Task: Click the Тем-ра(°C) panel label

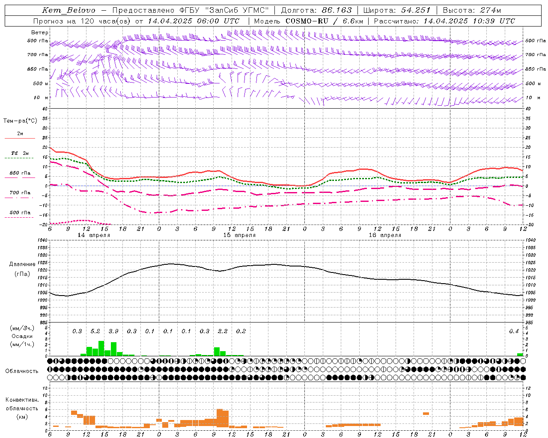Action: coord(20,121)
